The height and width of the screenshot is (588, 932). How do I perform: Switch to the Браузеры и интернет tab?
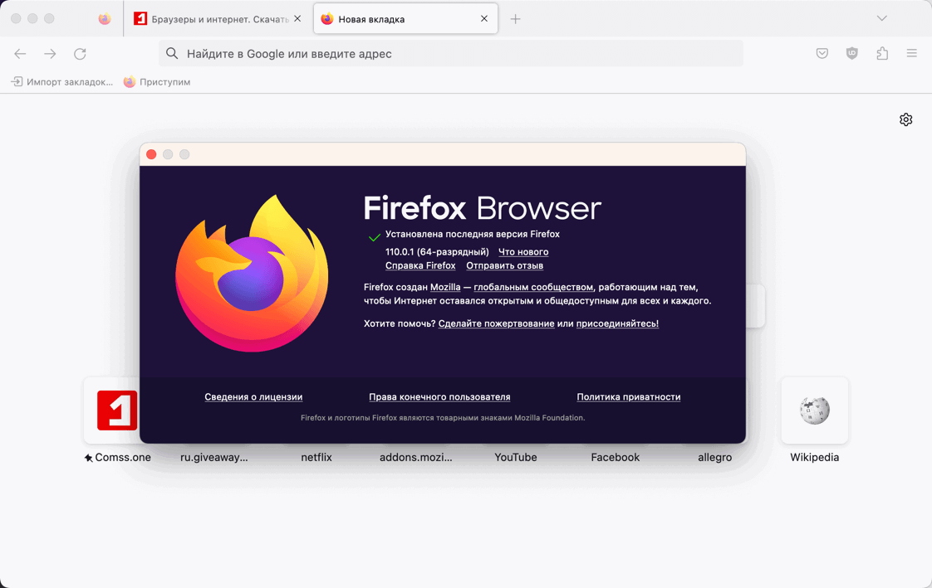(x=218, y=19)
